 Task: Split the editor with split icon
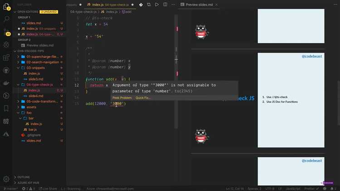click(x=165, y=5)
